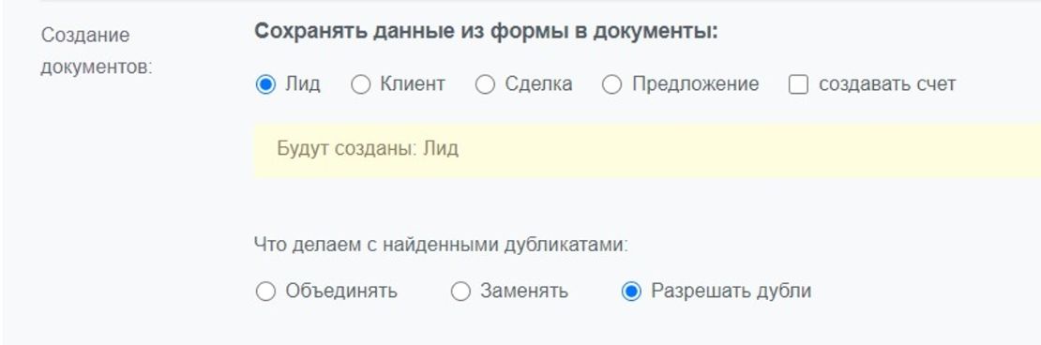Select the Разрешать дубли radio button

[631, 292]
